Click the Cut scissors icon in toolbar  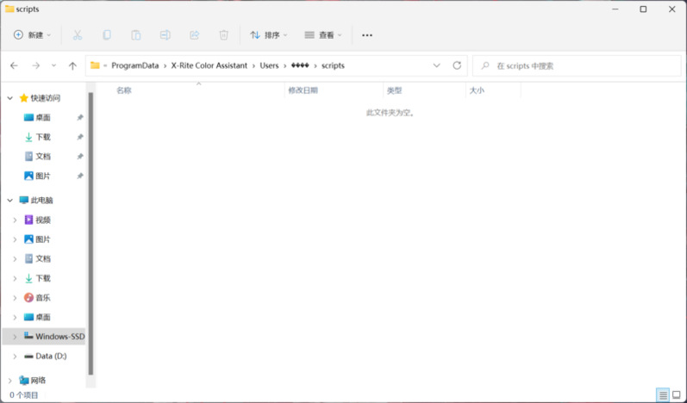[x=78, y=35]
